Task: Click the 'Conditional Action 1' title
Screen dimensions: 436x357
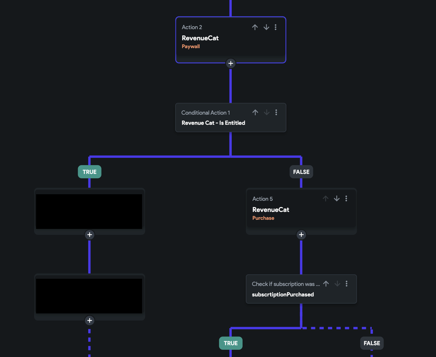Action: point(206,113)
